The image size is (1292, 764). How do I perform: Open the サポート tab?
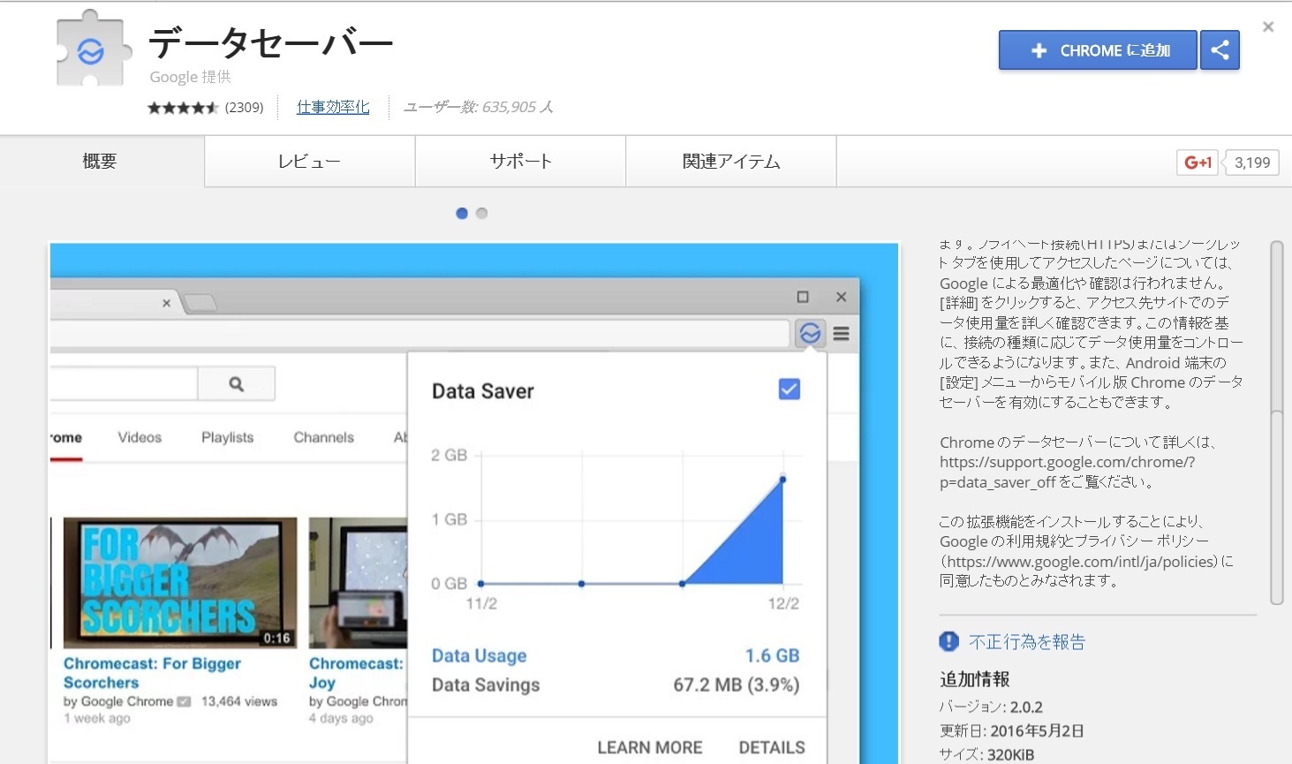pos(521,162)
